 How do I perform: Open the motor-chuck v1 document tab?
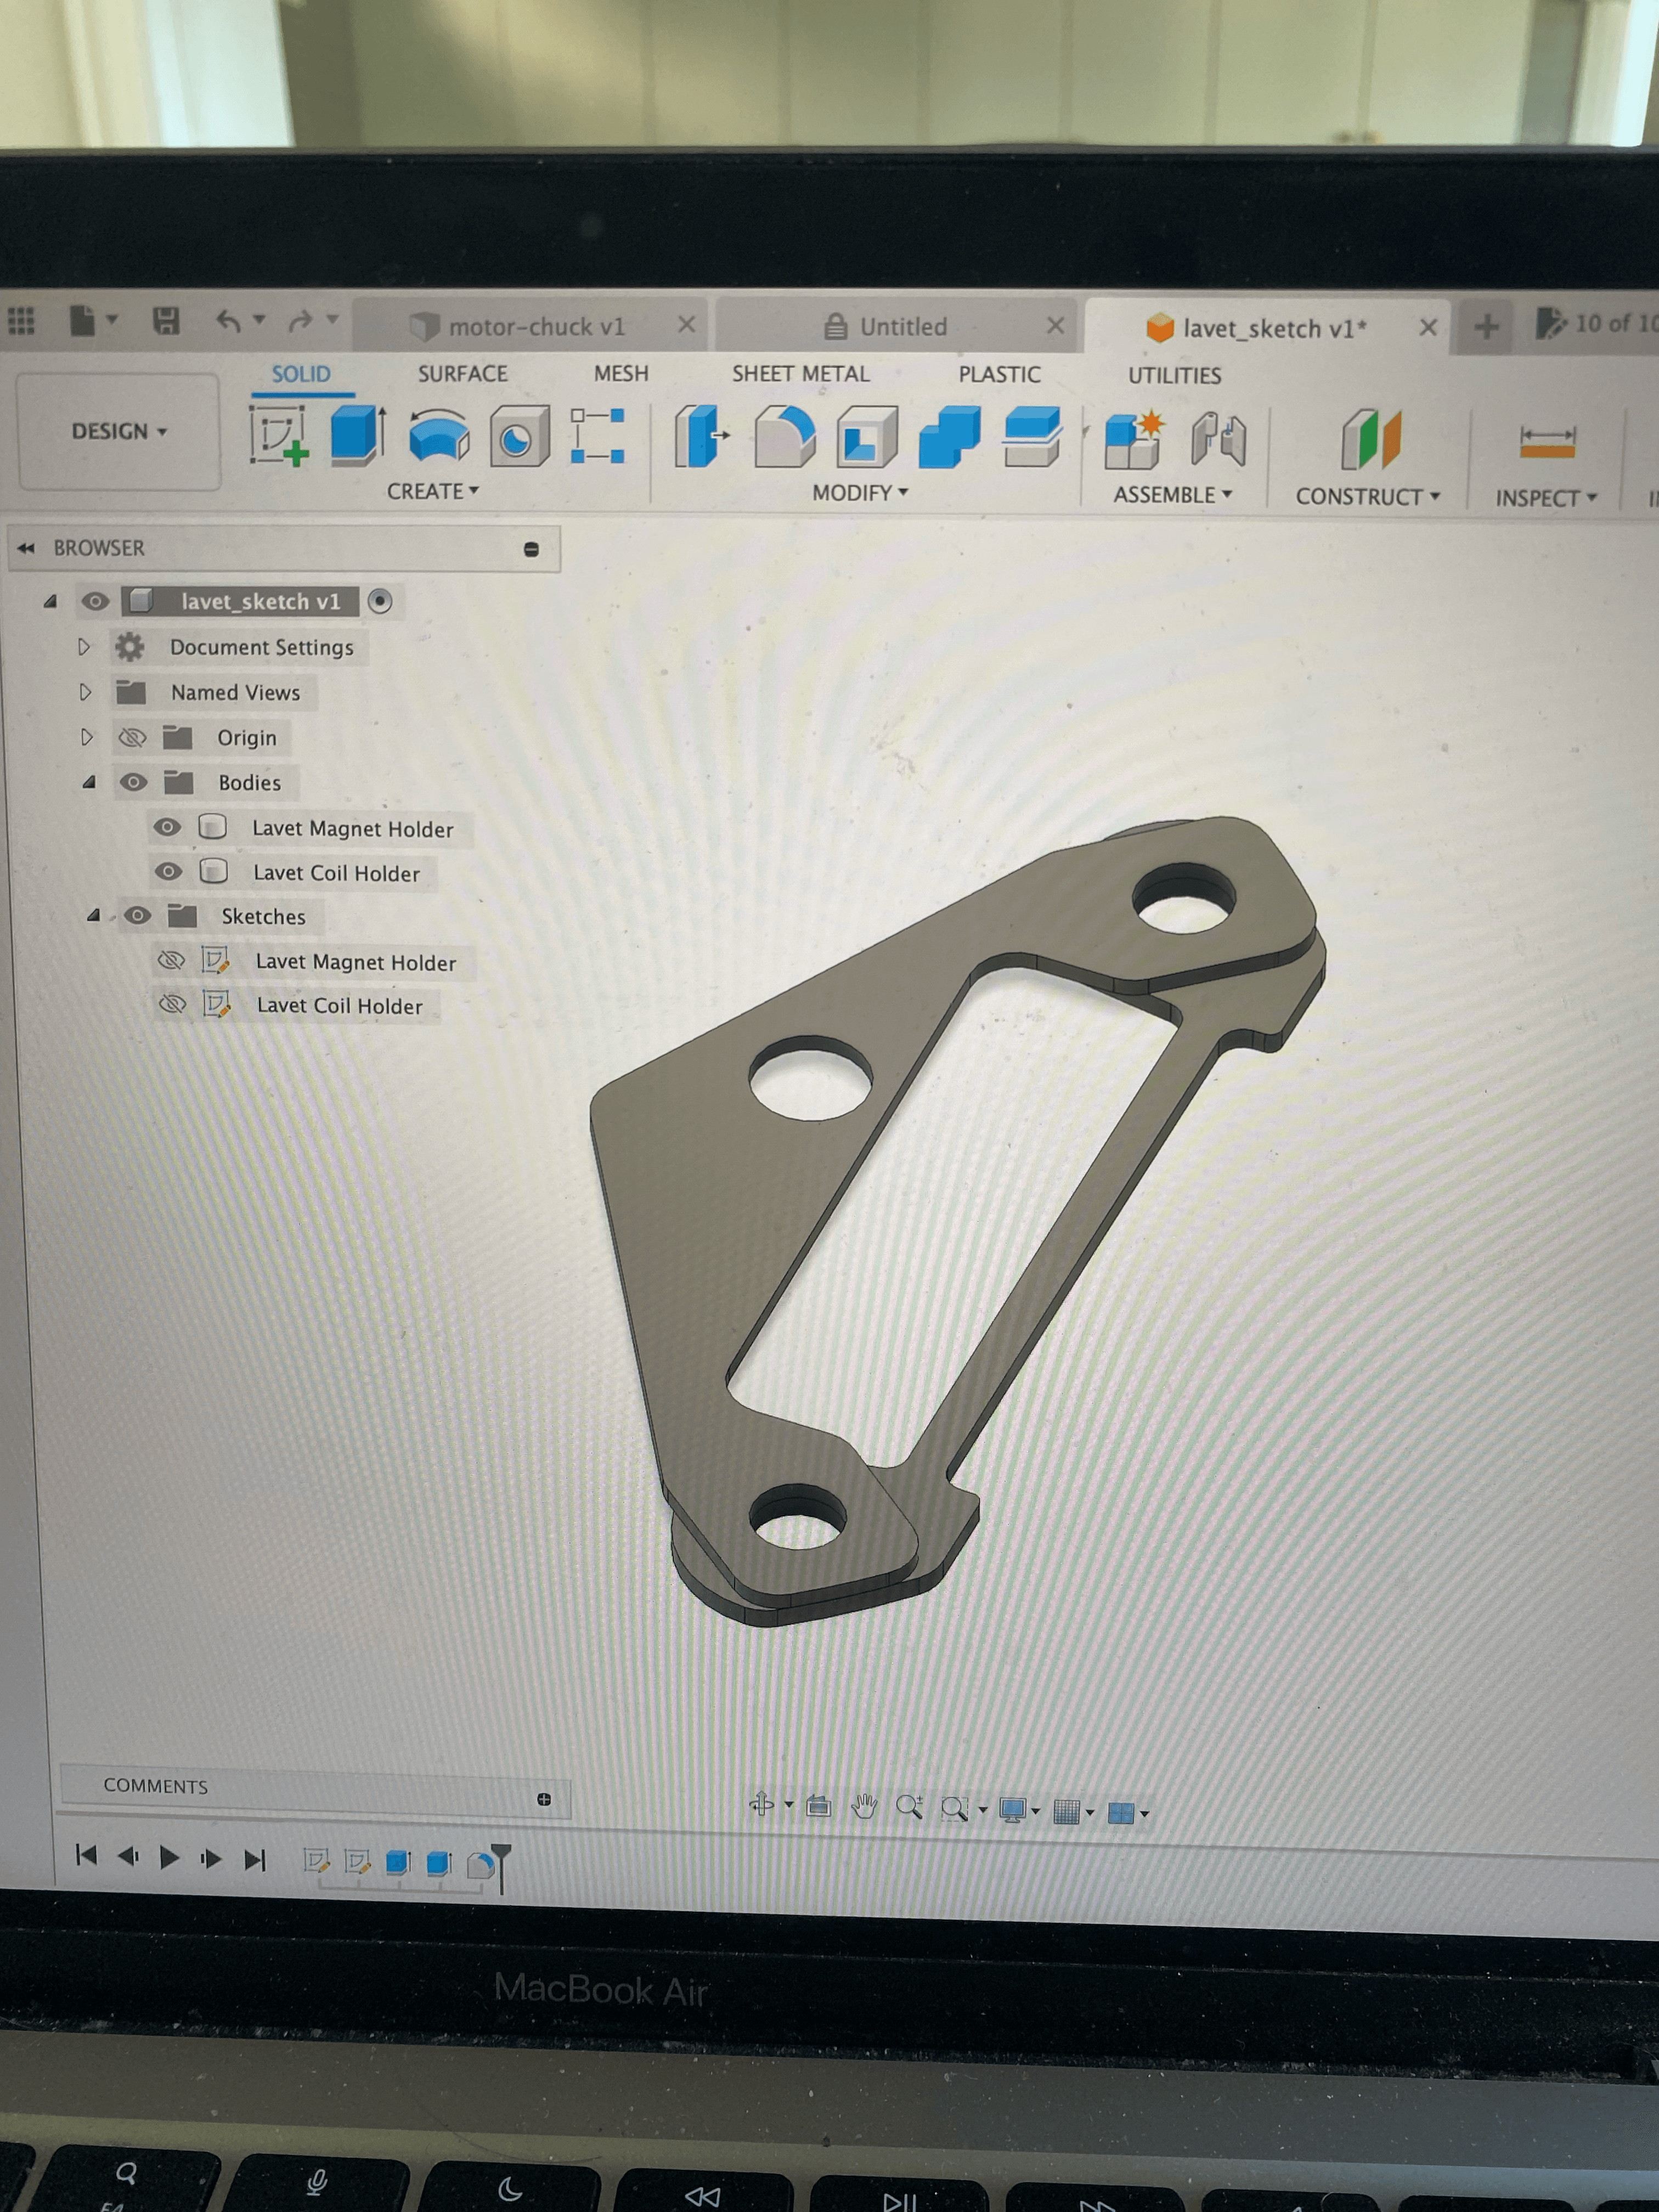535,327
